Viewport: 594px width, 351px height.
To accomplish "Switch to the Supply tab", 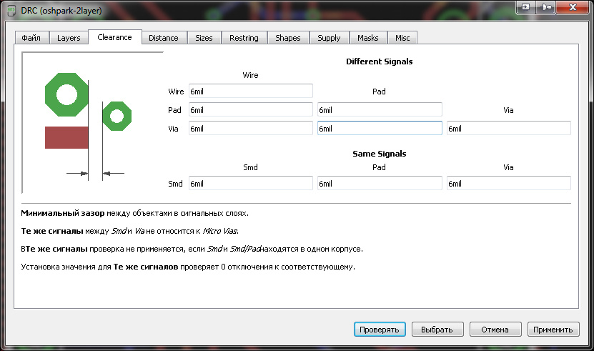I will [329, 38].
